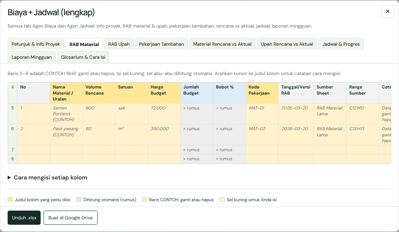Click the 'Sel kuning untuk Anda isi' swatch
Viewport: 399px width, 232px height.
(x=222, y=199)
